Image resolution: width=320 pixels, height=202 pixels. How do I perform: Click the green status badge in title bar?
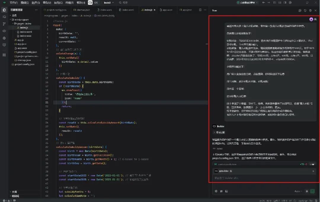tap(247, 3)
